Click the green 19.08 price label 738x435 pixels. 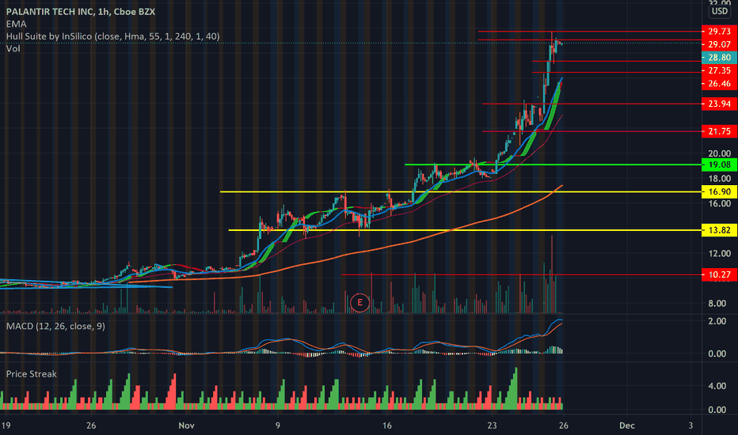tap(719, 165)
